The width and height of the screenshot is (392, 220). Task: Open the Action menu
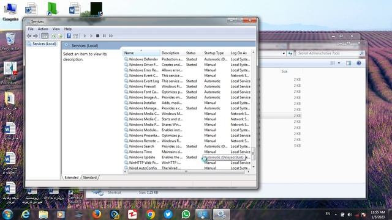43,29
